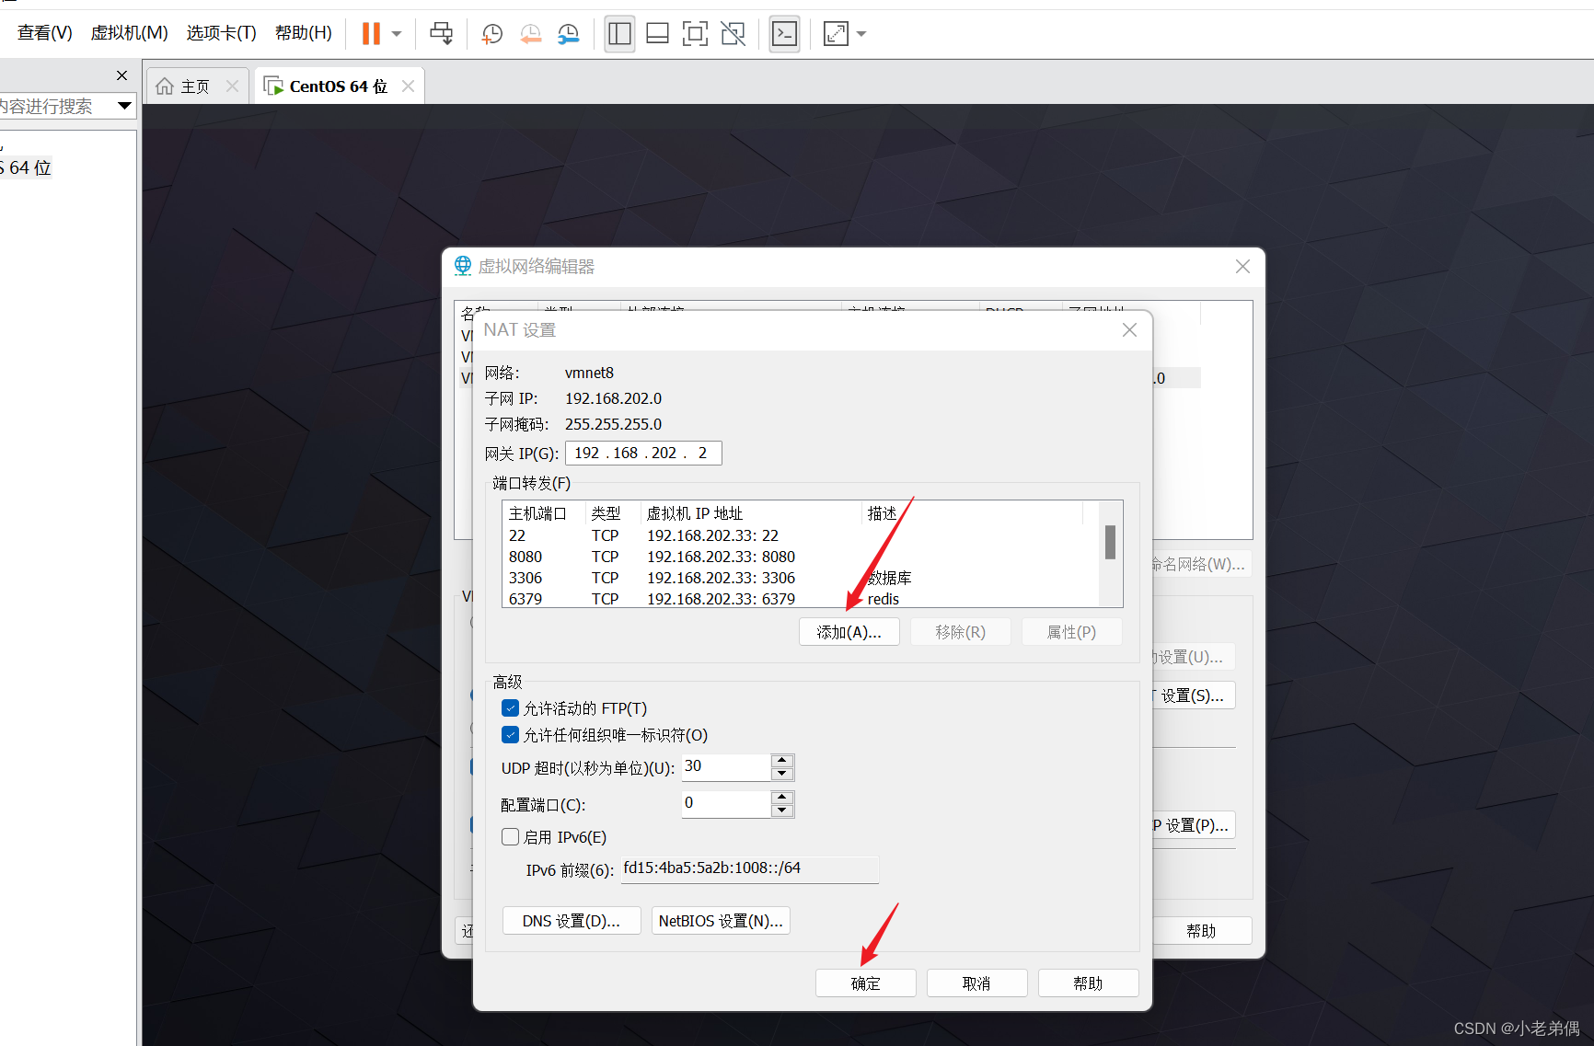Toggle the thumbnail bar view icon
The image size is (1594, 1046).
657,34
